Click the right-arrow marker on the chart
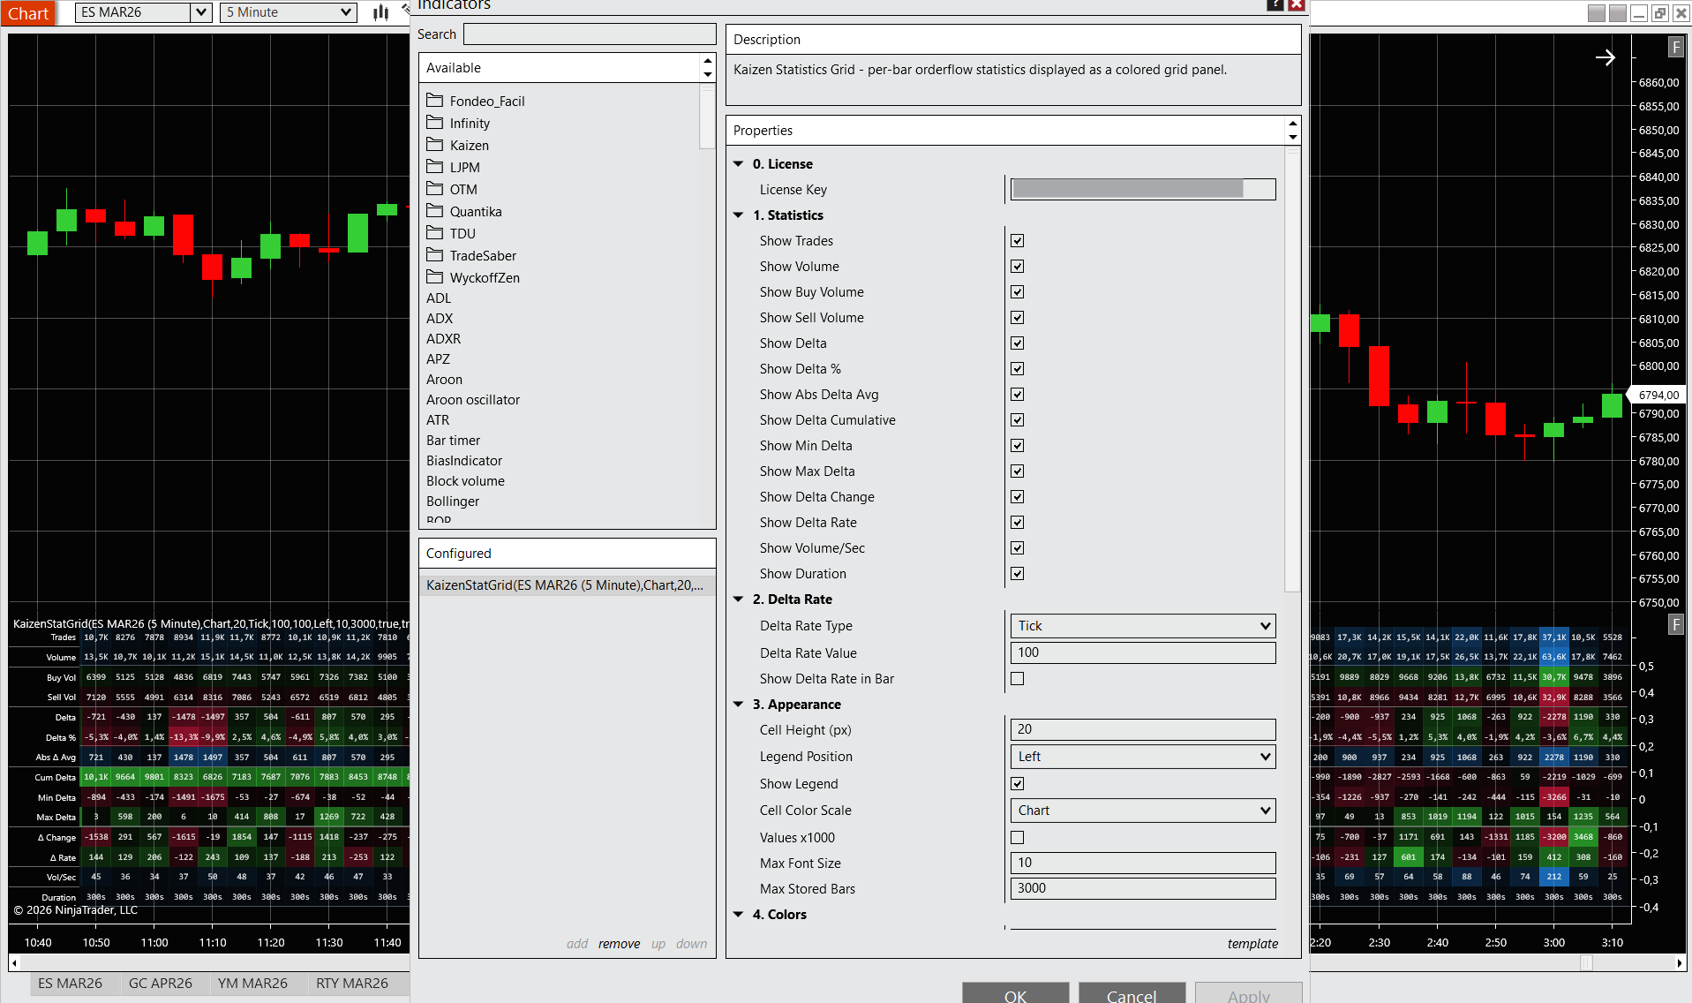 coord(1606,57)
